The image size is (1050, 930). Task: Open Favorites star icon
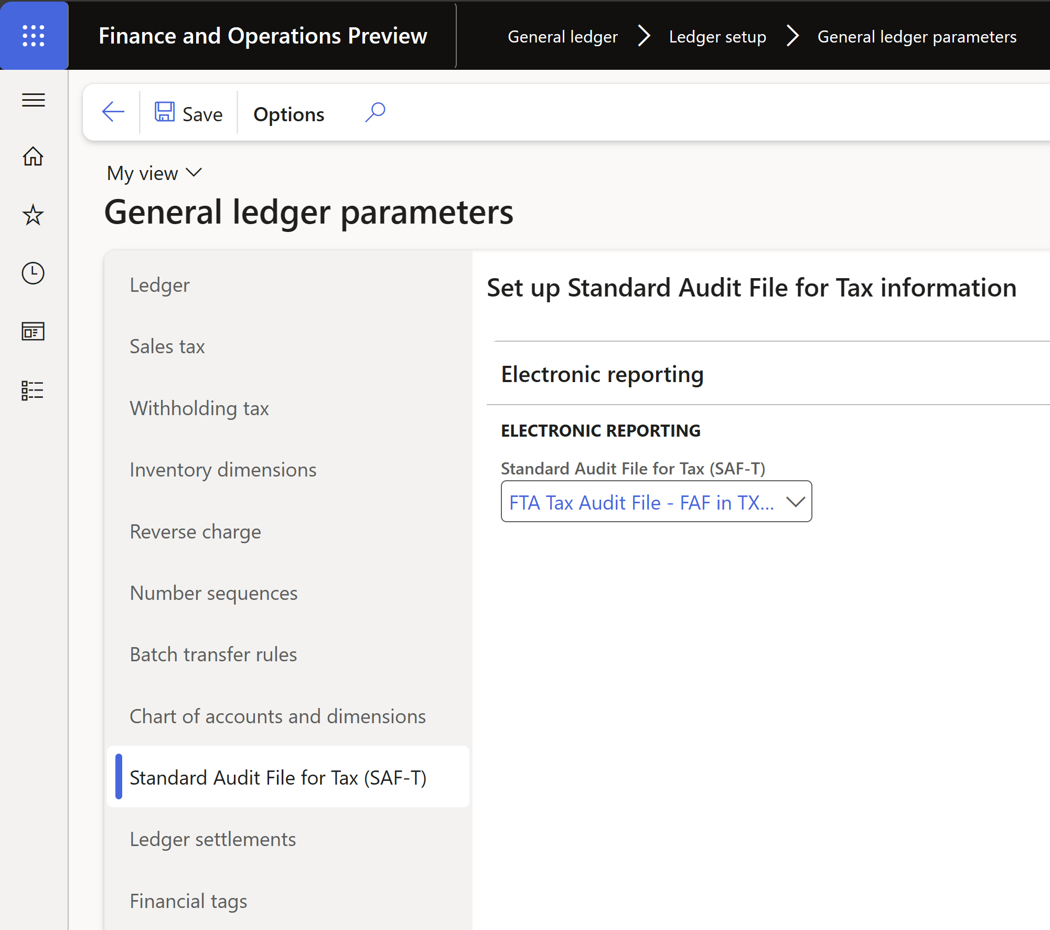point(34,215)
